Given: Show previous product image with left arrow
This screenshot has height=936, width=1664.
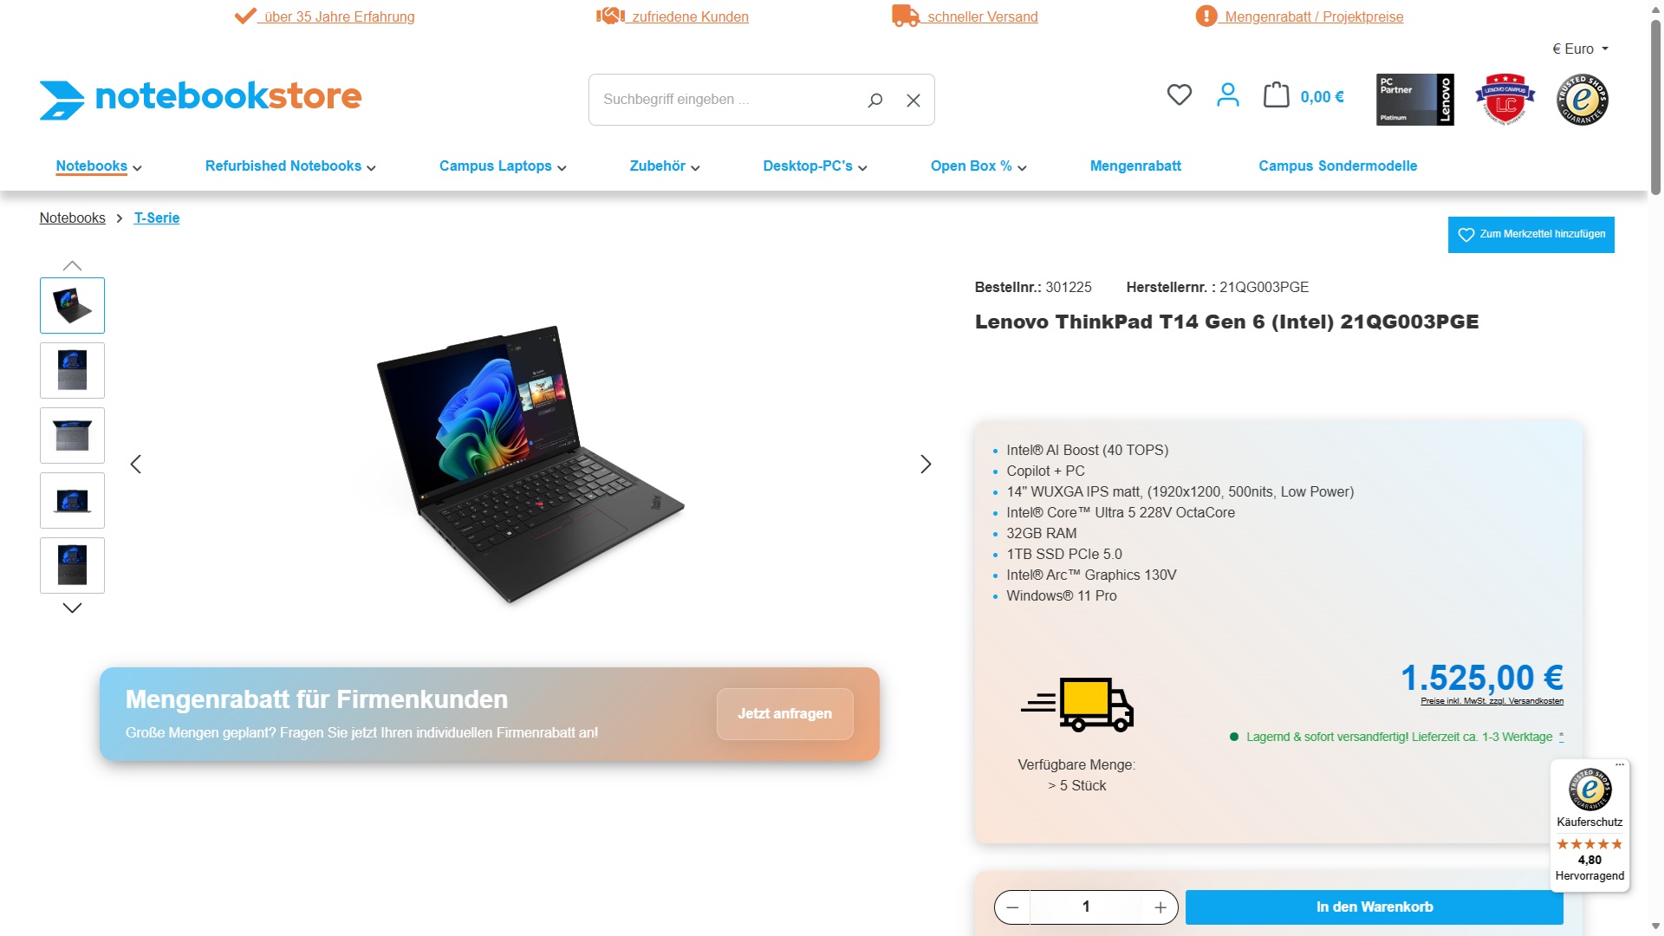Looking at the screenshot, I should (x=135, y=465).
